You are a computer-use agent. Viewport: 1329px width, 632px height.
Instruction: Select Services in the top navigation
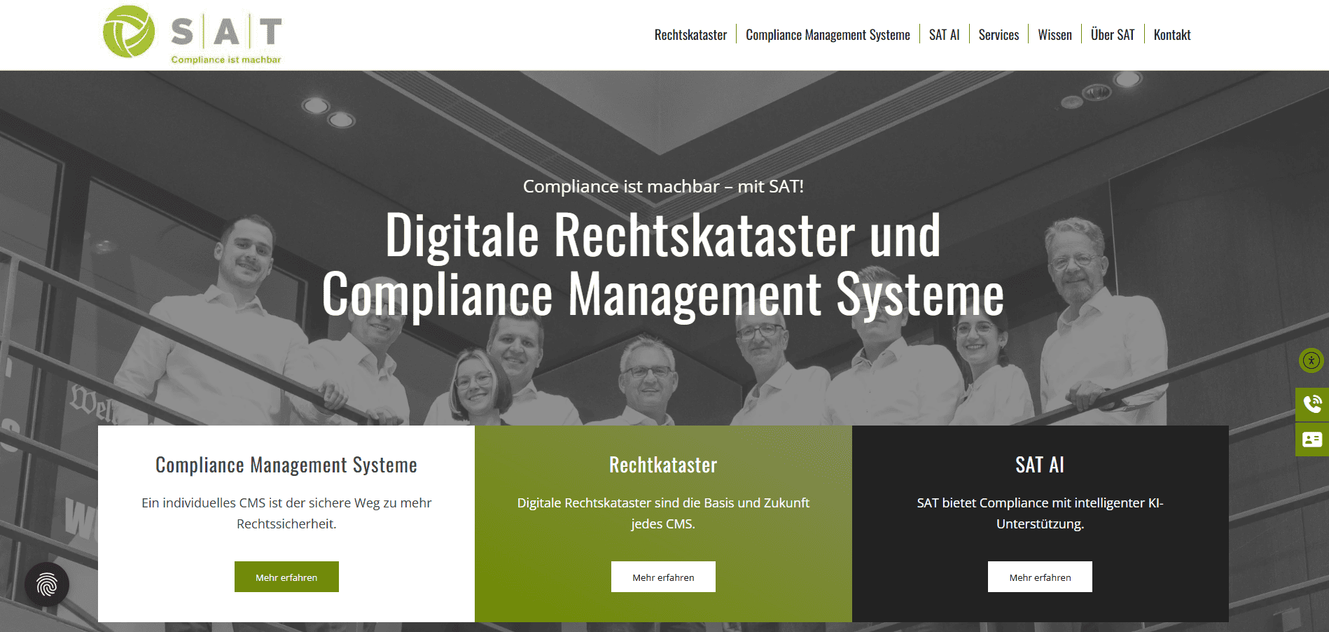coord(999,35)
